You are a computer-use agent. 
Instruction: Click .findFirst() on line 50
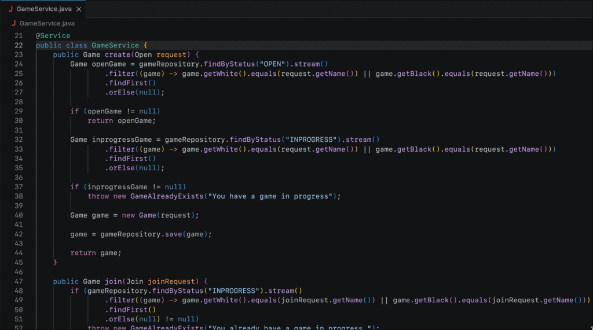pyautogui.click(x=130, y=310)
